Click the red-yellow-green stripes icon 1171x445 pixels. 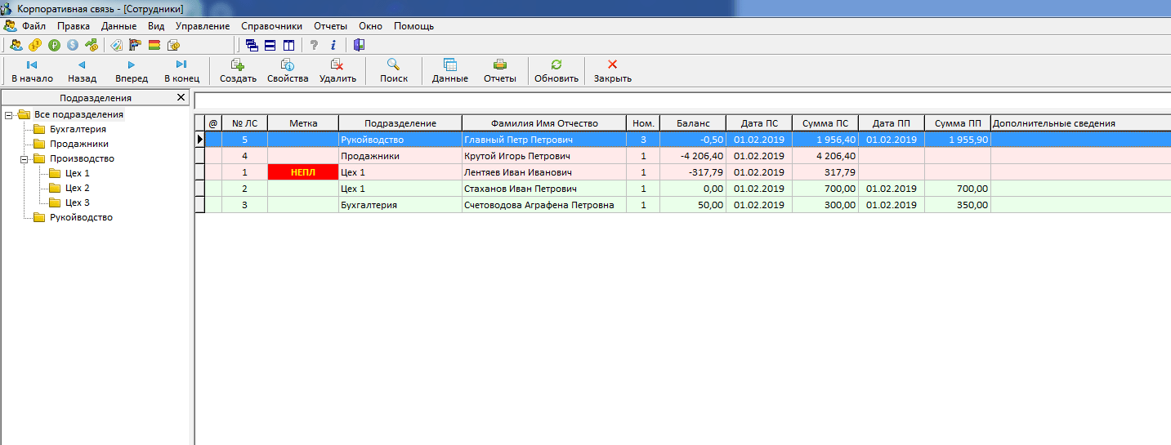point(154,45)
